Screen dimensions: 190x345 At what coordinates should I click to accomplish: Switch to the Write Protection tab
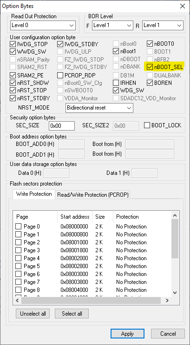click(34, 194)
